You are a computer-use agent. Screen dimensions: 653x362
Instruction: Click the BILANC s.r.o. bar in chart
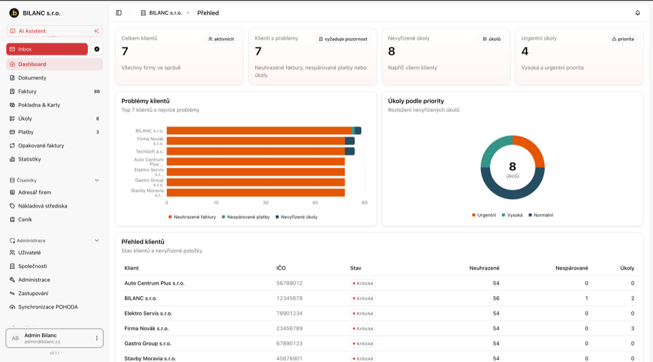[x=264, y=131]
